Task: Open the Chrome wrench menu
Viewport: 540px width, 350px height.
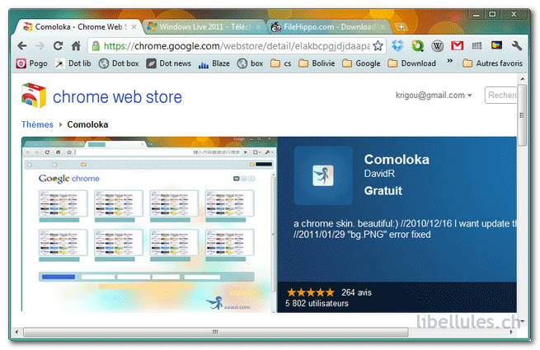Action: pyautogui.click(x=517, y=45)
